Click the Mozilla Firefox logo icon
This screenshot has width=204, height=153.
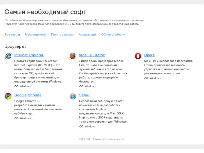click(x=73, y=56)
